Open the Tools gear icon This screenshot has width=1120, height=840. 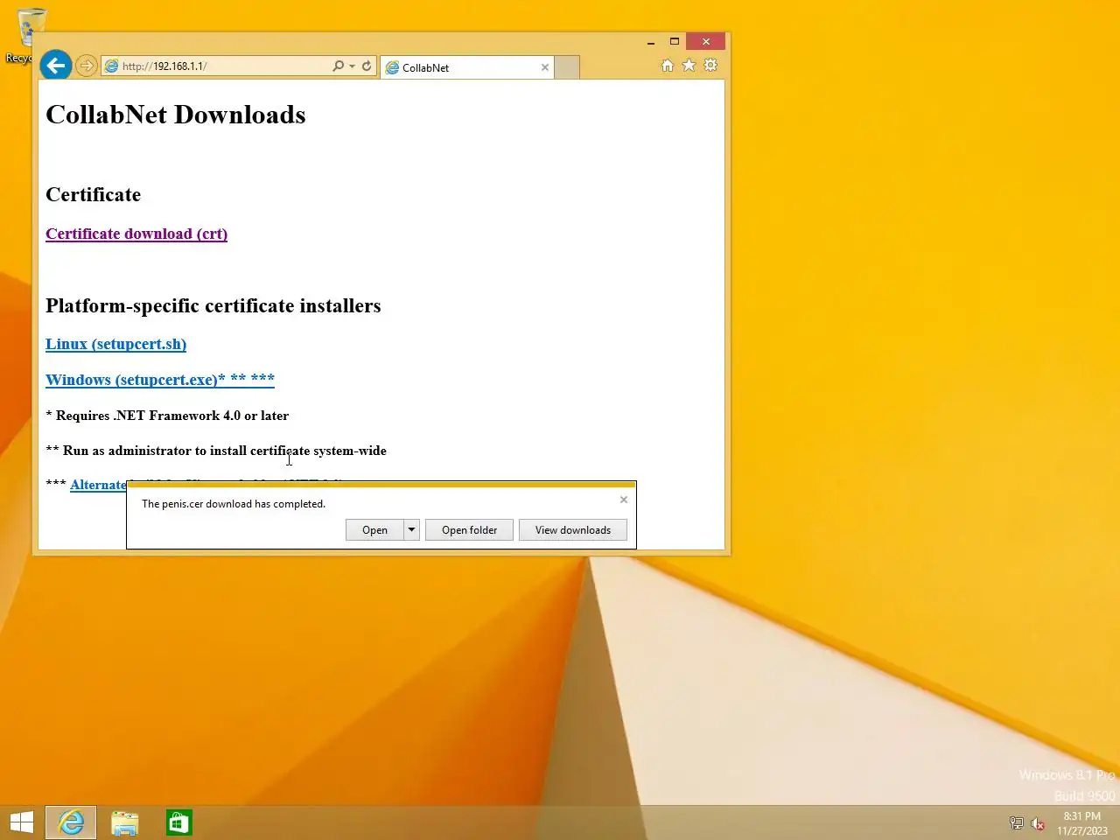pos(710,66)
